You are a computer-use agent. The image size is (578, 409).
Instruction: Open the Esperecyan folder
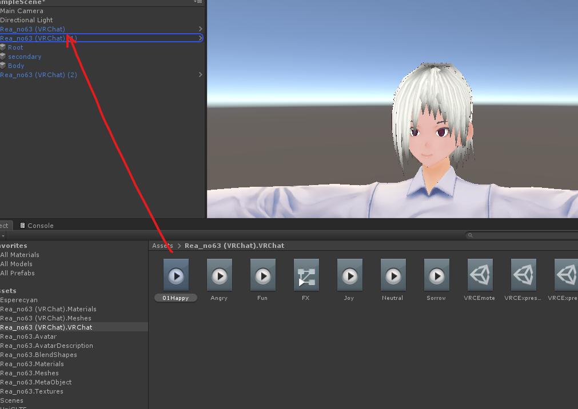[19, 300]
